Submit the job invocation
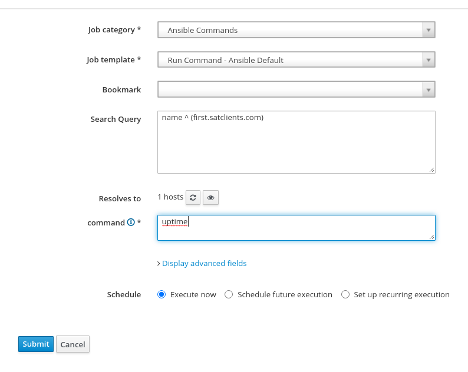The width and height of the screenshot is (468, 372). (x=36, y=344)
